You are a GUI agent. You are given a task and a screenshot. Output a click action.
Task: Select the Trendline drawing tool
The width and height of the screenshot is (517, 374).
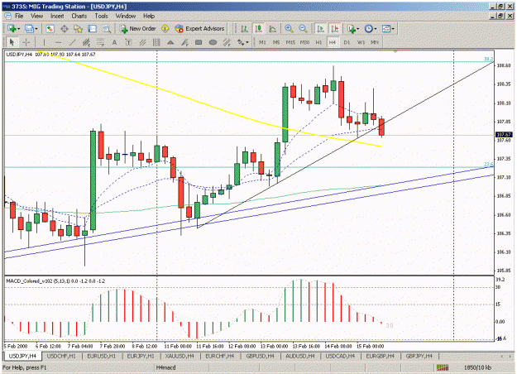coord(73,42)
